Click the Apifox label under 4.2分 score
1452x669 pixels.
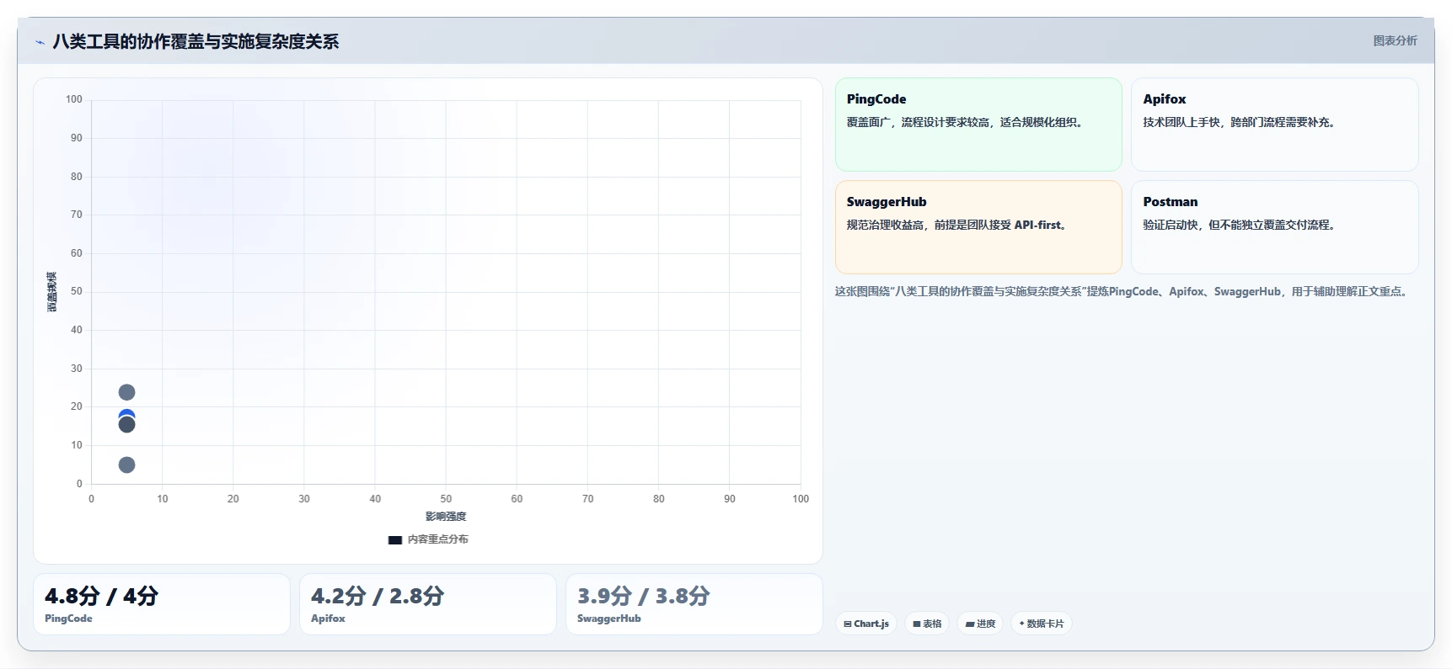(328, 619)
